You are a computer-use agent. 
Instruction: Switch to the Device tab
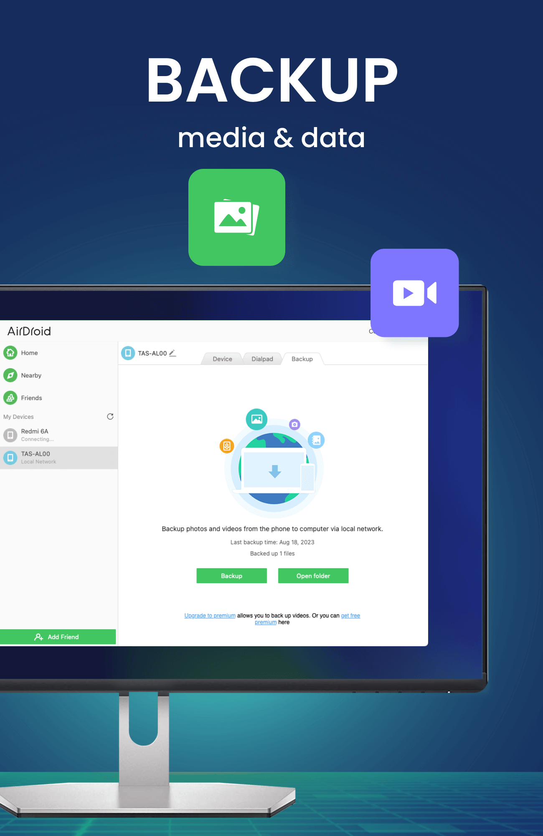pyautogui.click(x=222, y=359)
